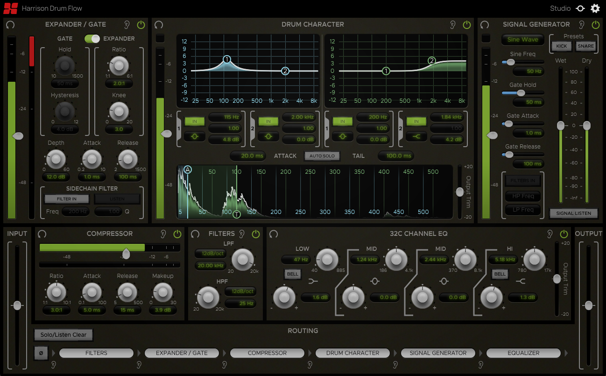Reset the Filters section
This screenshot has height=376, width=606.
195,234
